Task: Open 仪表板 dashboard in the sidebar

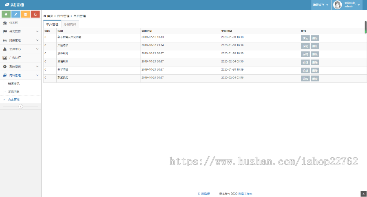Action: click(x=13, y=23)
